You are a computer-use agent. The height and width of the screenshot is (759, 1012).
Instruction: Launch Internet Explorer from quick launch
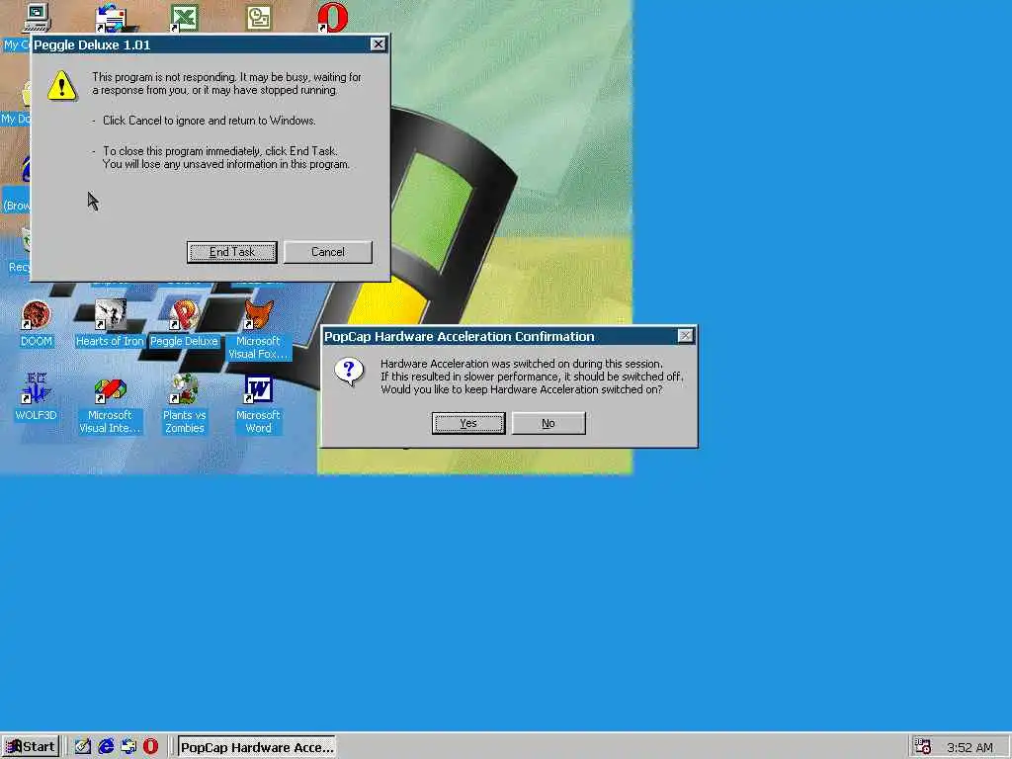(x=106, y=747)
